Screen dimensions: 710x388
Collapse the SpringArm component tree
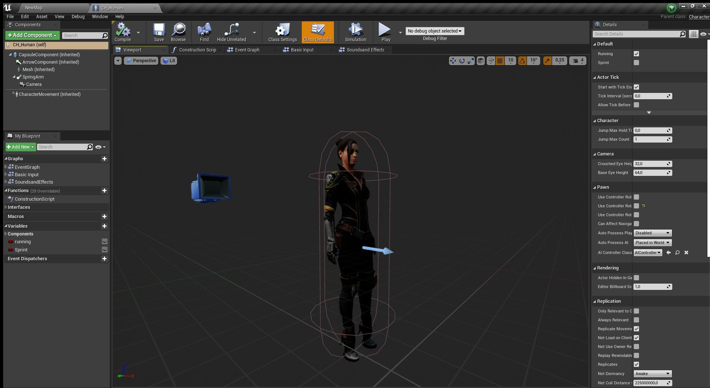point(14,77)
